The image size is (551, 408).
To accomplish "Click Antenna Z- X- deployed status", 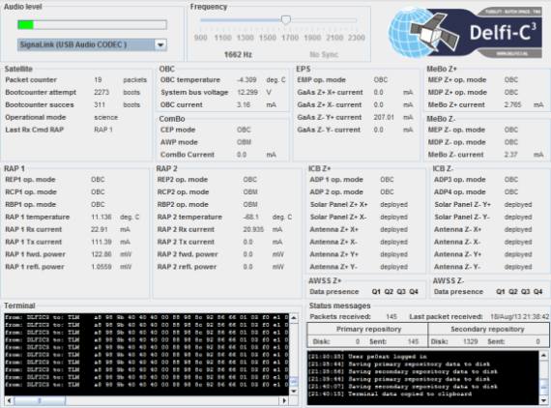I will click(x=518, y=242).
